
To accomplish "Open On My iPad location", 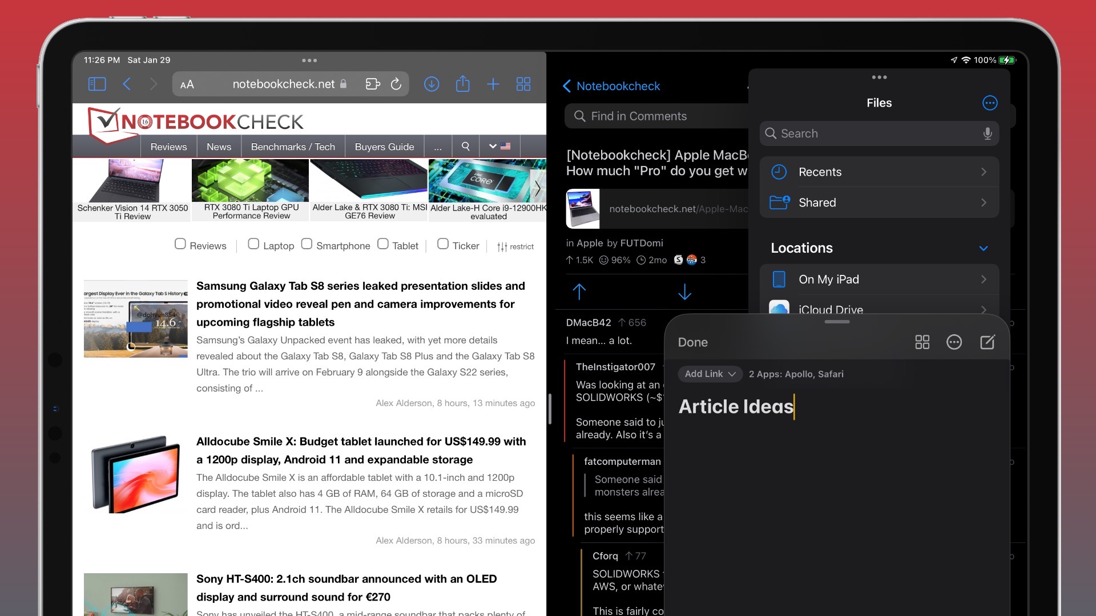I will pyautogui.click(x=879, y=279).
